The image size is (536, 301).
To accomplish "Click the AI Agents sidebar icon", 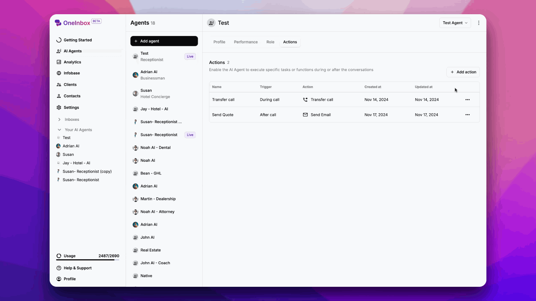I will 59,51.
